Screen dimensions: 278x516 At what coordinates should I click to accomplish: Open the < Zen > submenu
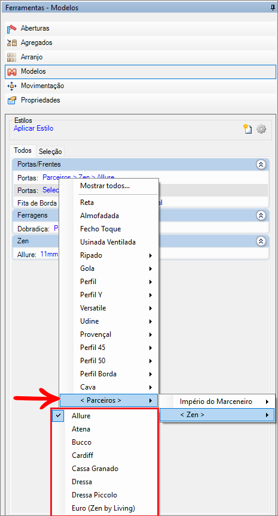217,415
